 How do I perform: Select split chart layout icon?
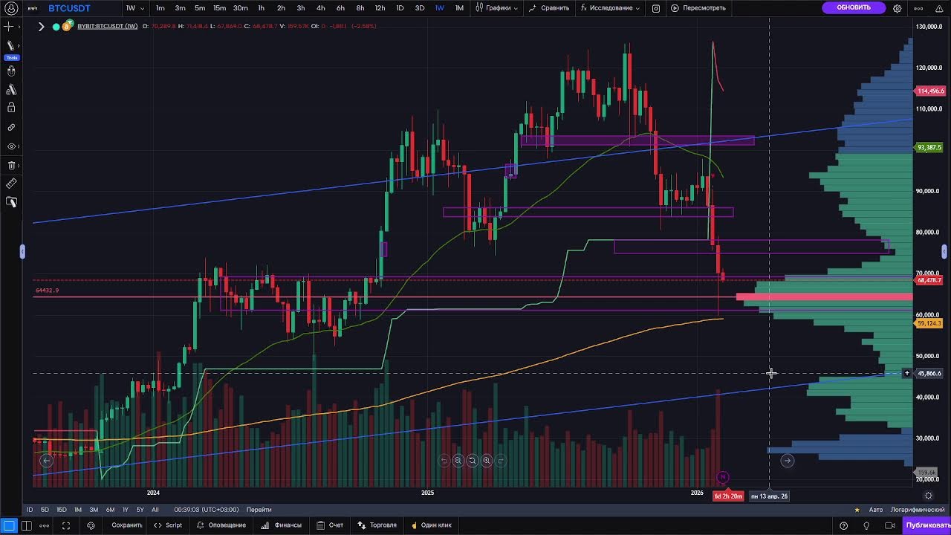pos(27,525)
